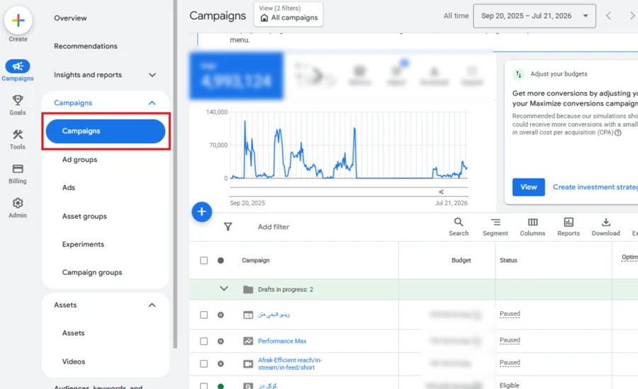Collapse the Assets section chevron
This screenshot has height=389, width=638.
[x=152, y=305]
